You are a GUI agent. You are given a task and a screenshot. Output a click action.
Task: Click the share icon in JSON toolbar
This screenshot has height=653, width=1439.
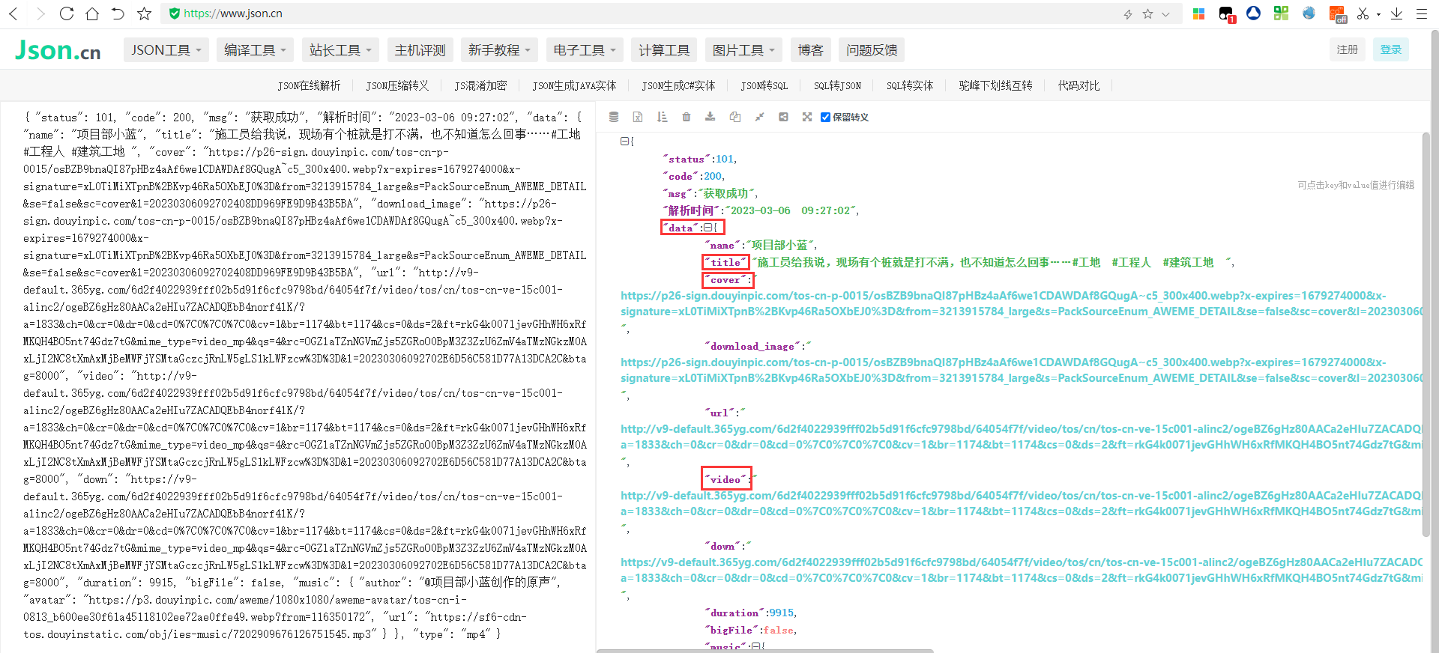[x=783, y=117]
